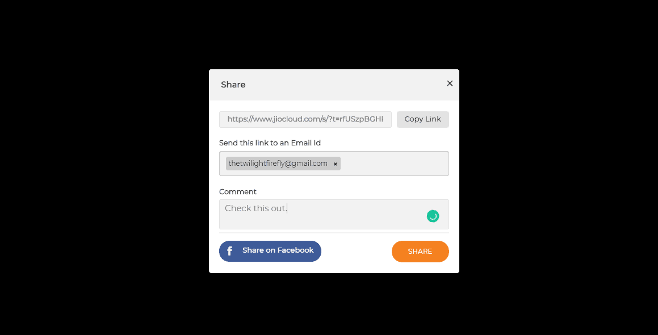658x335 pixels.
Task: Click the "Share" dialog title
Action: [x=233, y=85]
